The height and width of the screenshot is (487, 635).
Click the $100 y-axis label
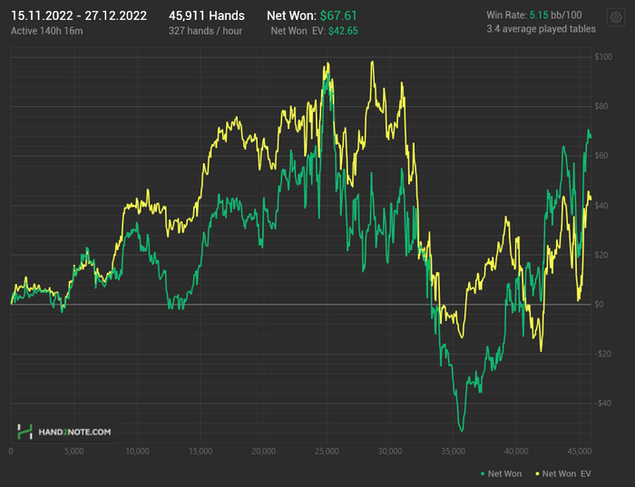603,57
